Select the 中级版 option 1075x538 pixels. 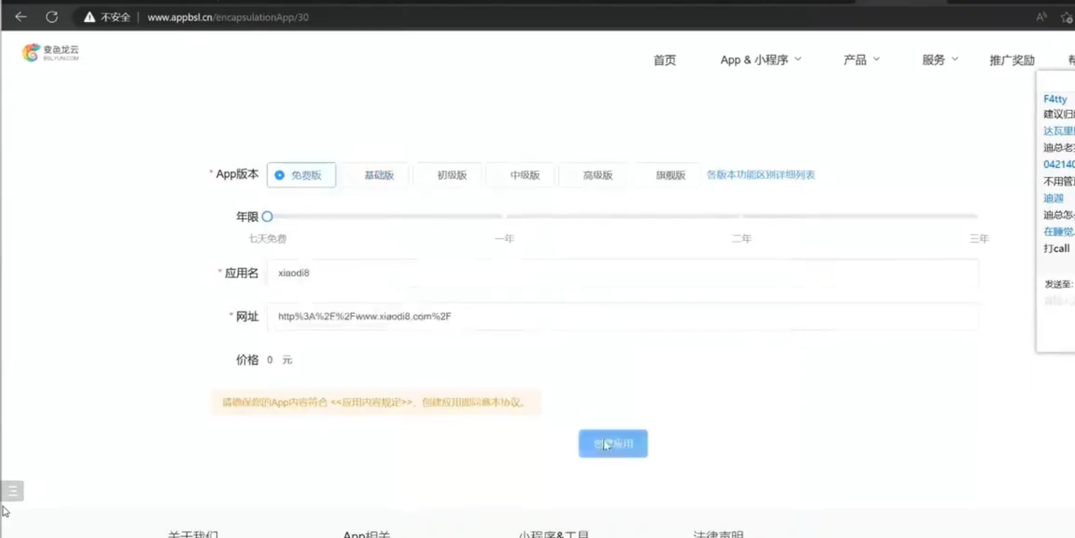click(524, 175)
